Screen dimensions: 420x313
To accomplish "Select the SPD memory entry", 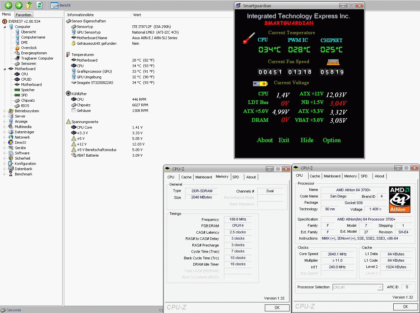I will (x=24, y=95).
